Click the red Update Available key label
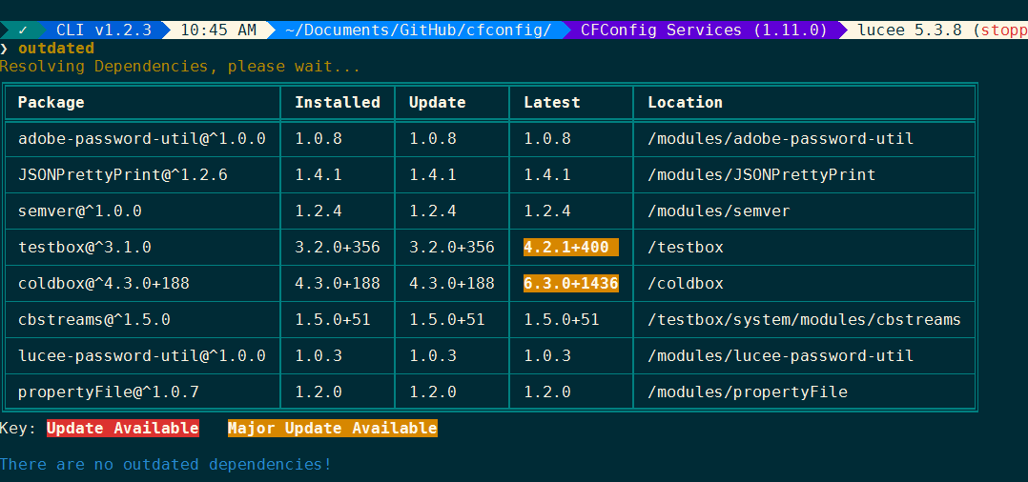The image size is (1028, 482). click(x=123, y=429)
